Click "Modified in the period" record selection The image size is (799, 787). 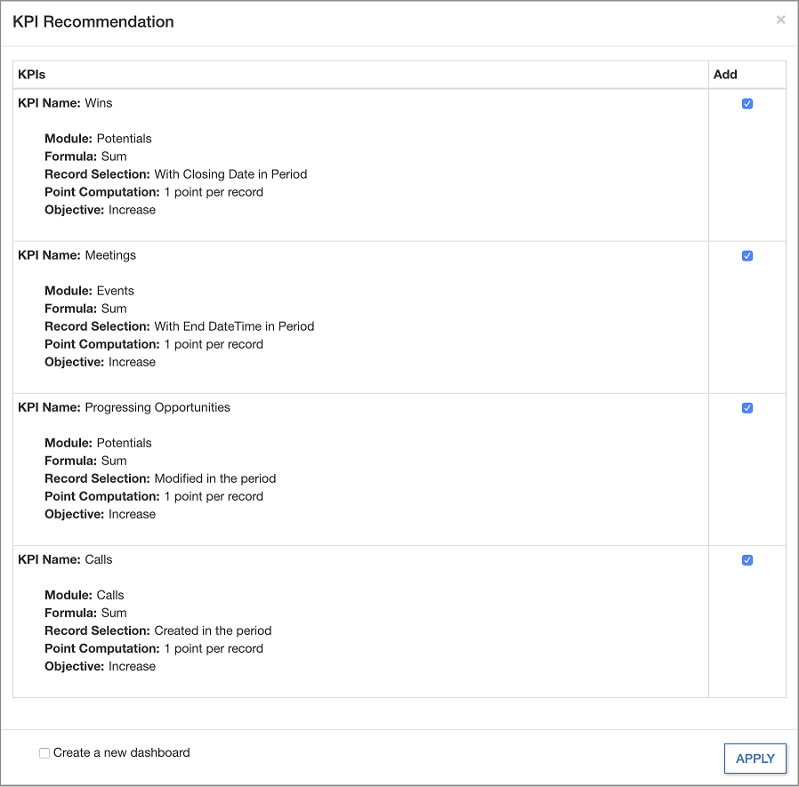click(215, 478)
